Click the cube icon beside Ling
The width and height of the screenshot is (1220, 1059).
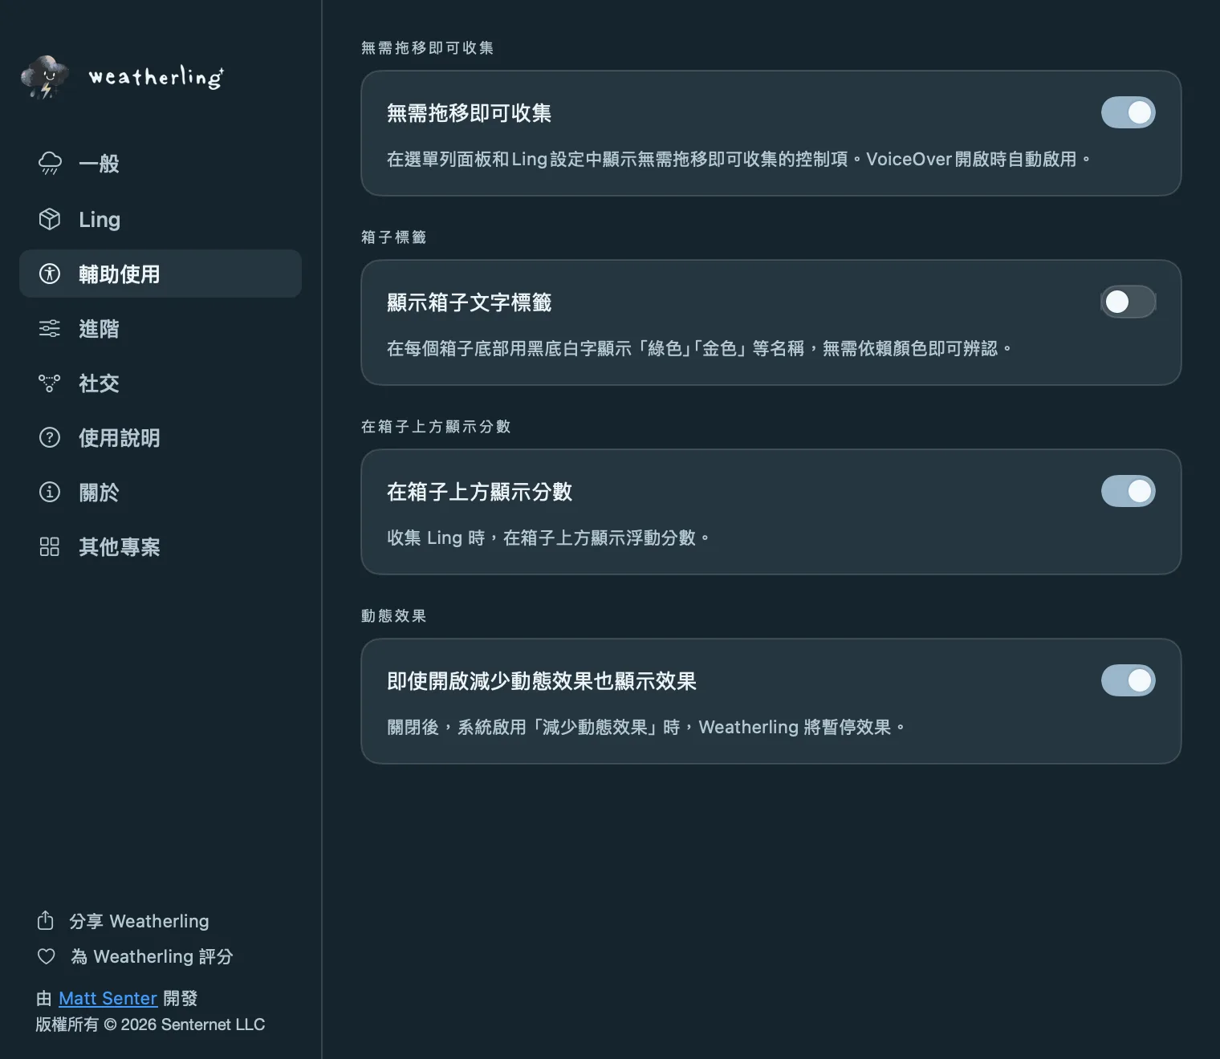[50, 219]
